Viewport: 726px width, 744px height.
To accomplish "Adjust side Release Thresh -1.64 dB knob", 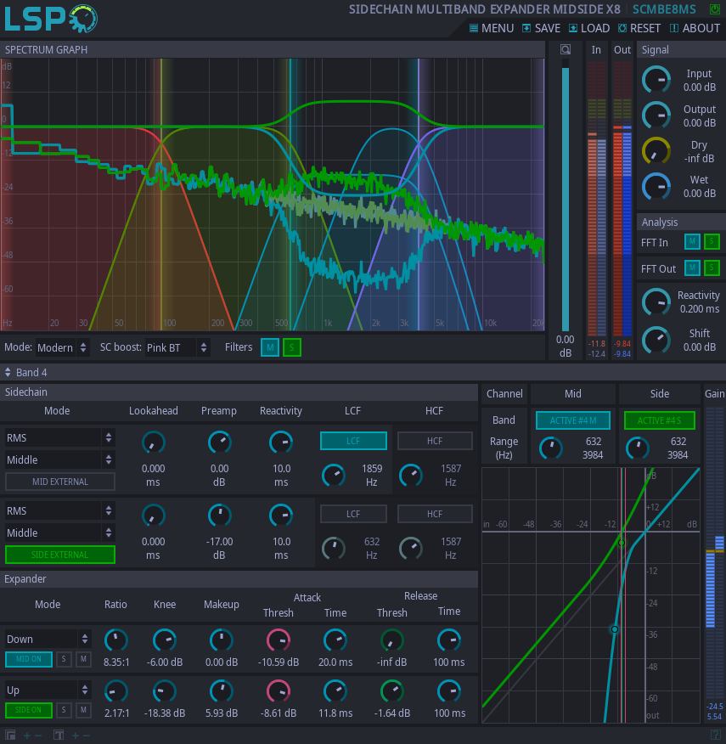I will click(392, 692).
